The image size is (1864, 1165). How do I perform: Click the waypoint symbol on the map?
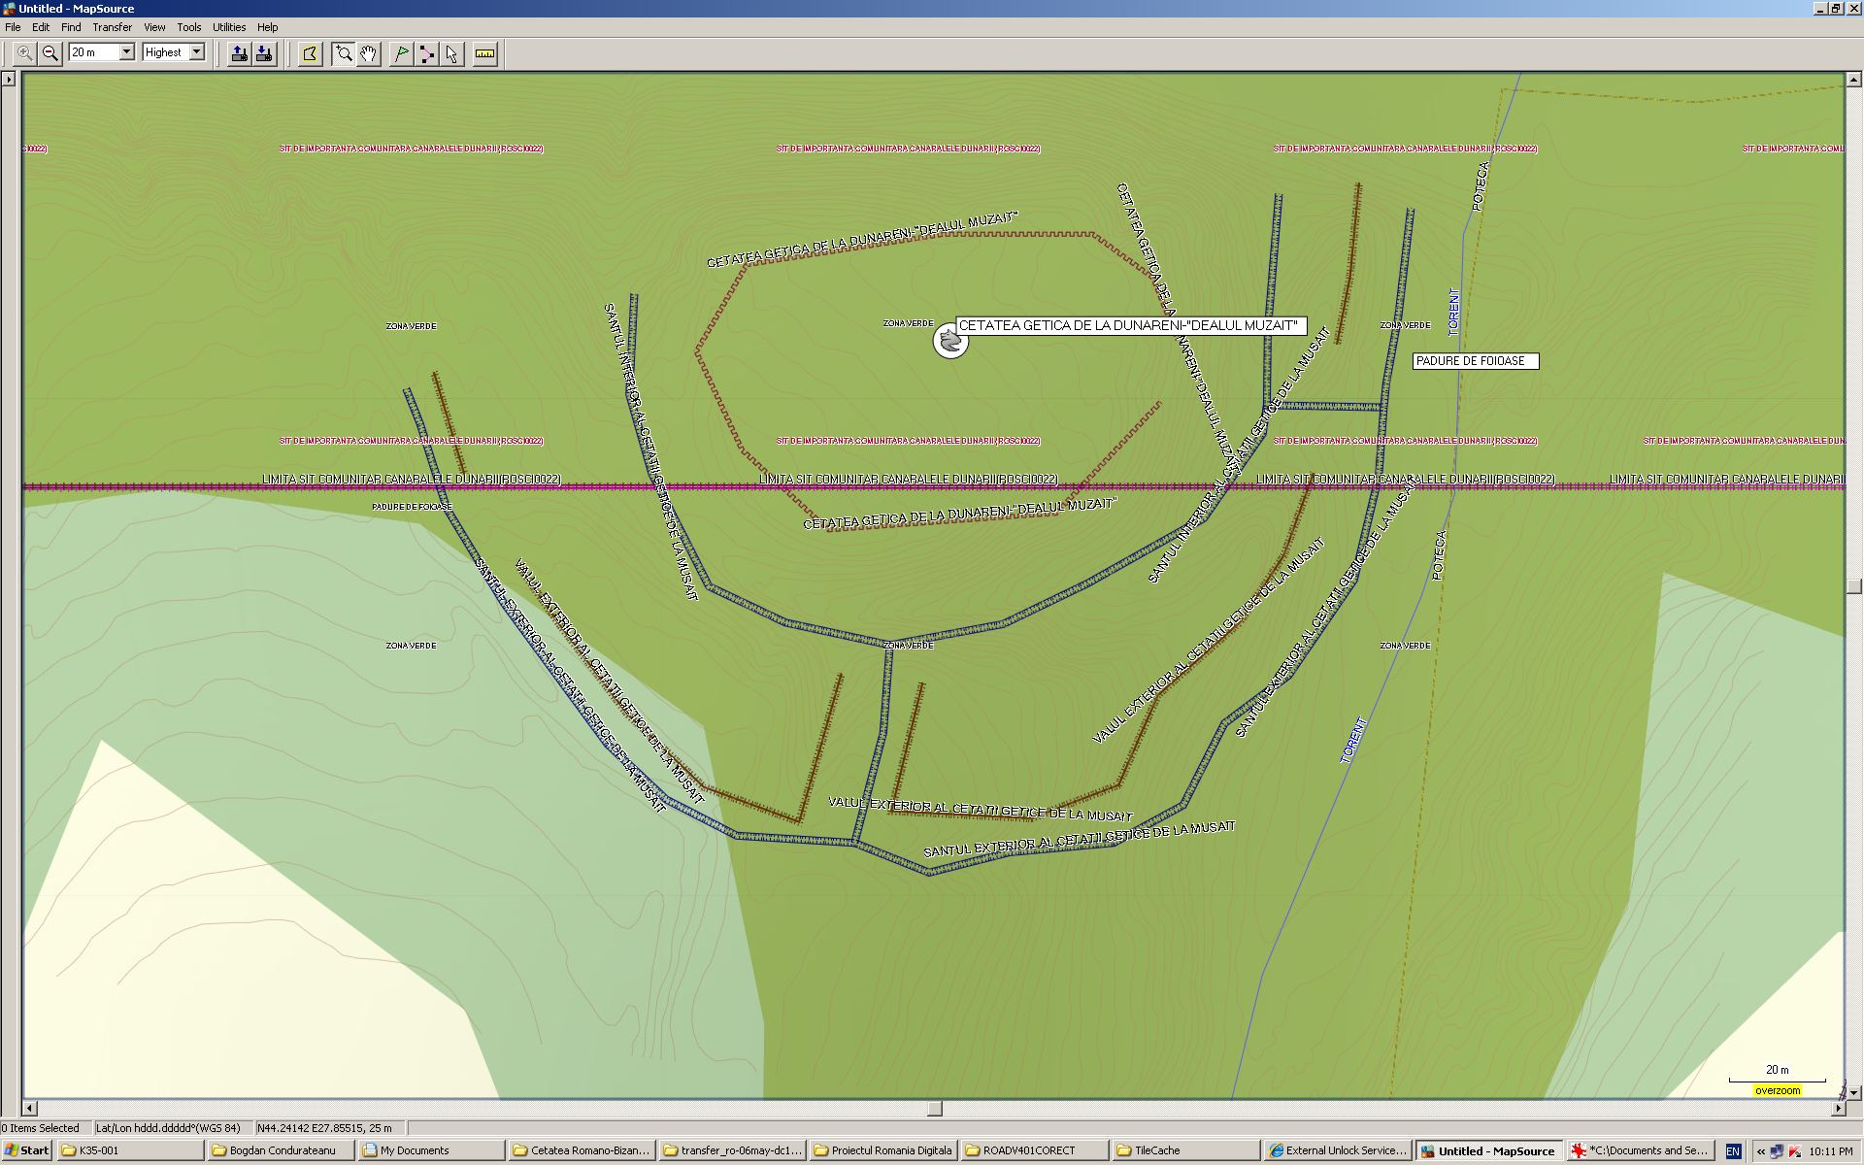pos(950,341)
